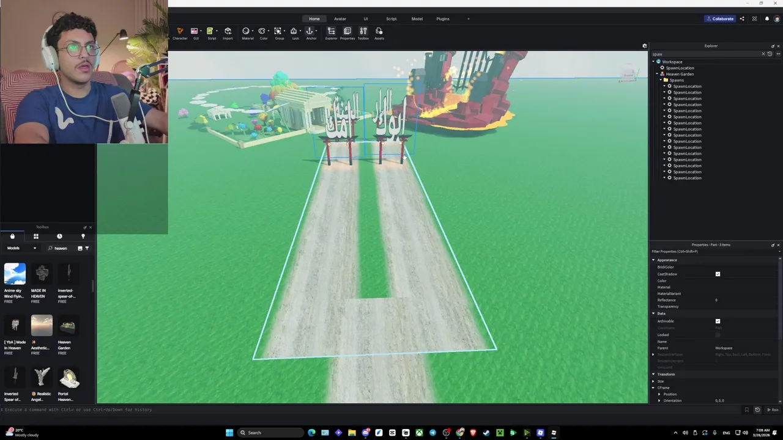Click the Color palette tool
Image resolution: width=783 pixels, height=440 pixels.
coord(262,31)
